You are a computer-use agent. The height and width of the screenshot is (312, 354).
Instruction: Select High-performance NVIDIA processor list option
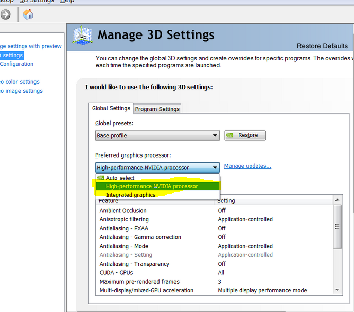point(157,186)
